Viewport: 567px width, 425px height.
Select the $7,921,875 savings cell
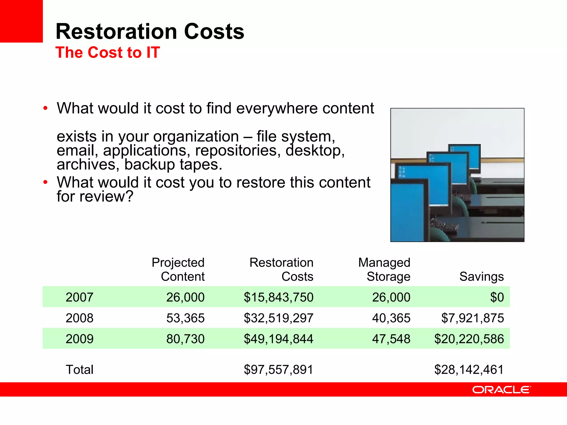[473, 318]
